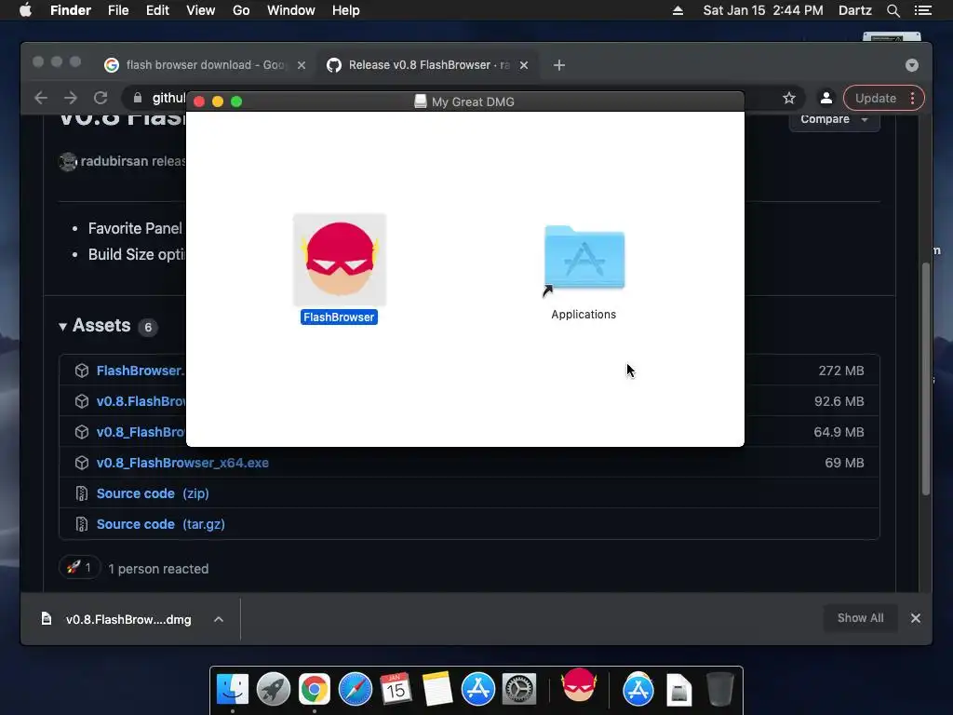Open the View menu

(x=201, y=10)
